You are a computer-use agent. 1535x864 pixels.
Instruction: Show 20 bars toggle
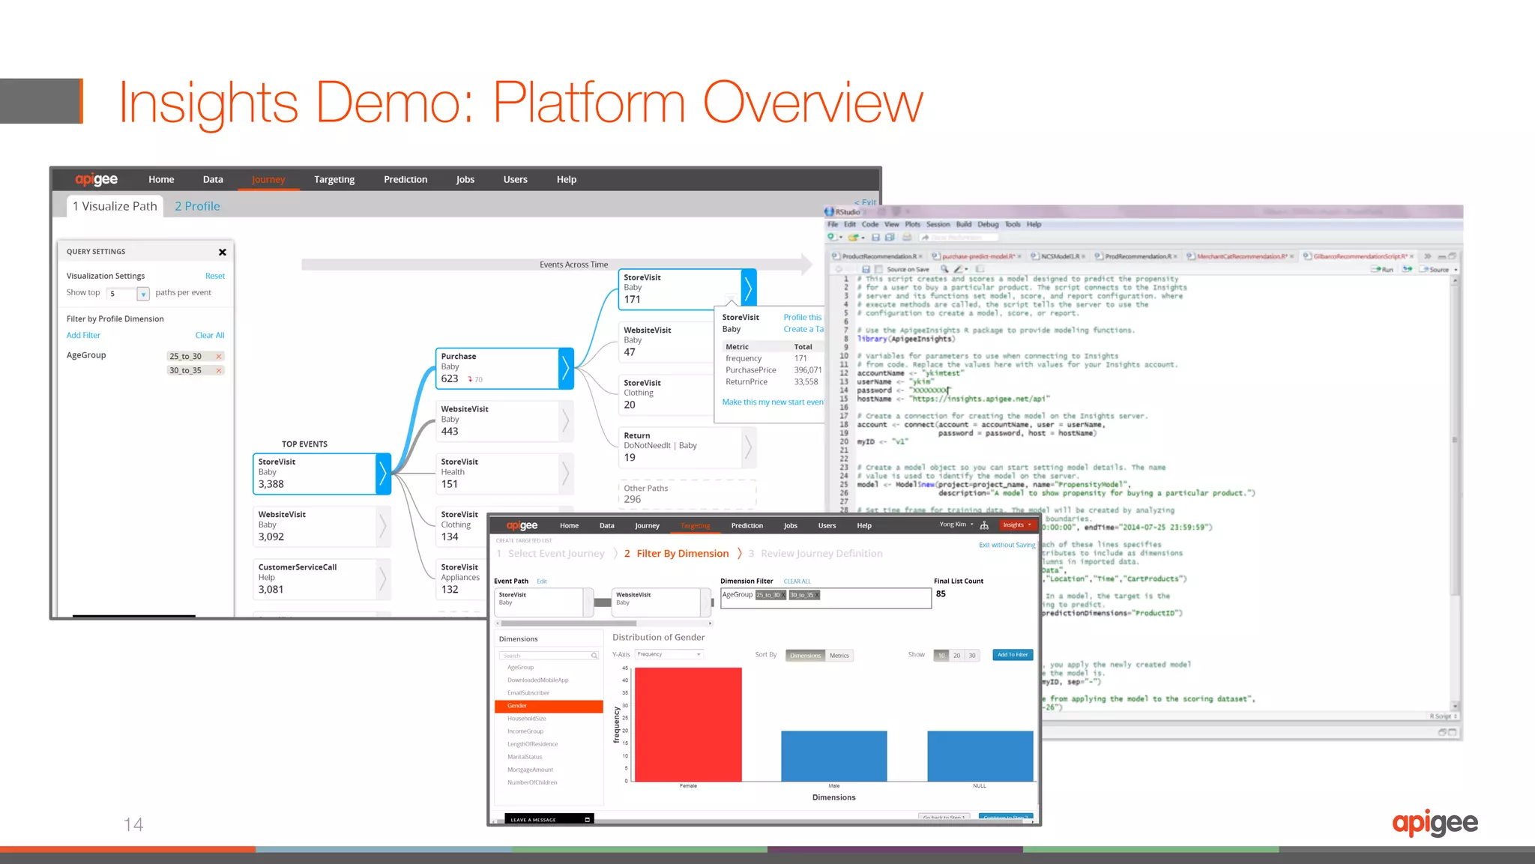[x=957, y=656]
